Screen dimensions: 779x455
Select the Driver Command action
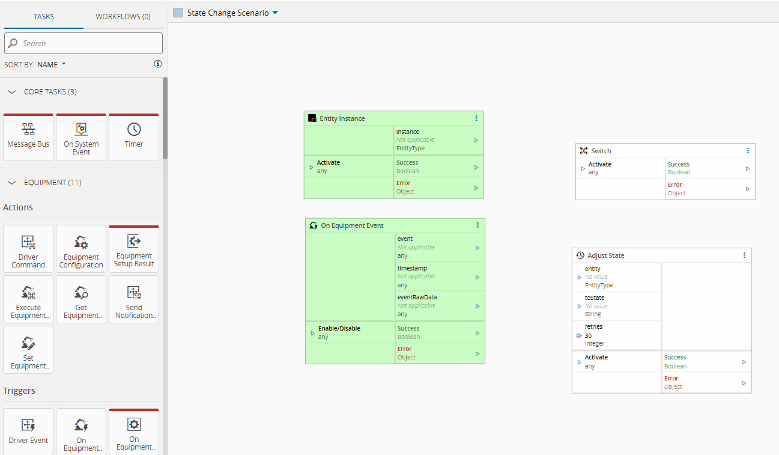[28, 249]
